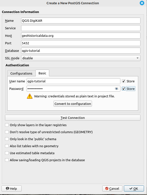Close the dialog with the blue X
The width and height of the screenshot is (147, 195).
click(142, 3)
